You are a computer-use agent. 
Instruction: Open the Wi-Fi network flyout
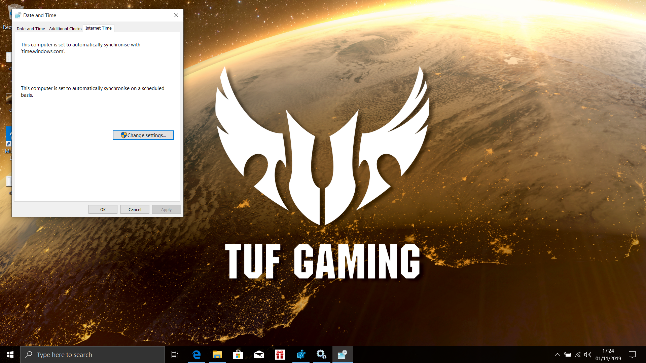click(578, 355)
